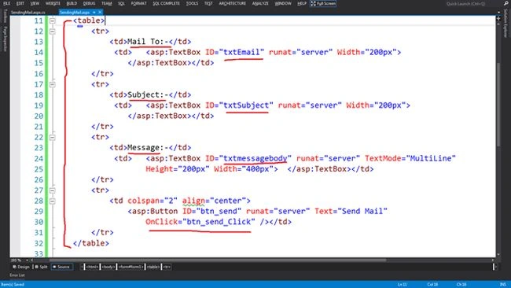Image resolution: width=511 pixels, height=288 pixels.
Task: Click the Full Screen button
Action: pyautogui.click(x=323, y=3)
